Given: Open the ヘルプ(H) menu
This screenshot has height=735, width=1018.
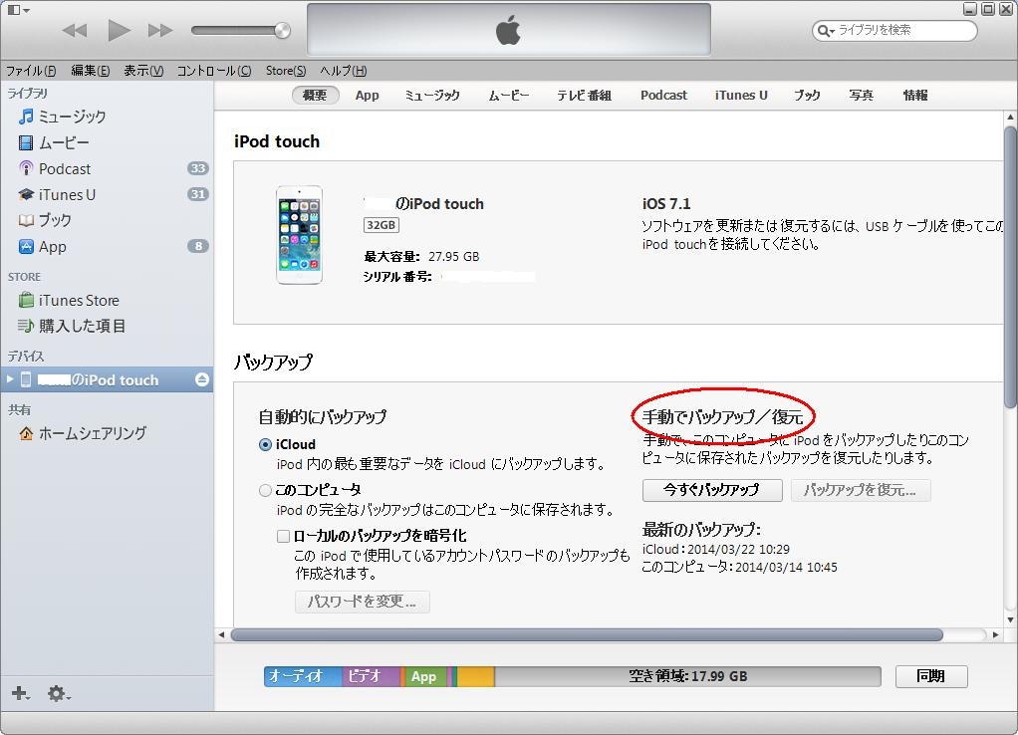Looking at the screenshot, I should (344, 70).
